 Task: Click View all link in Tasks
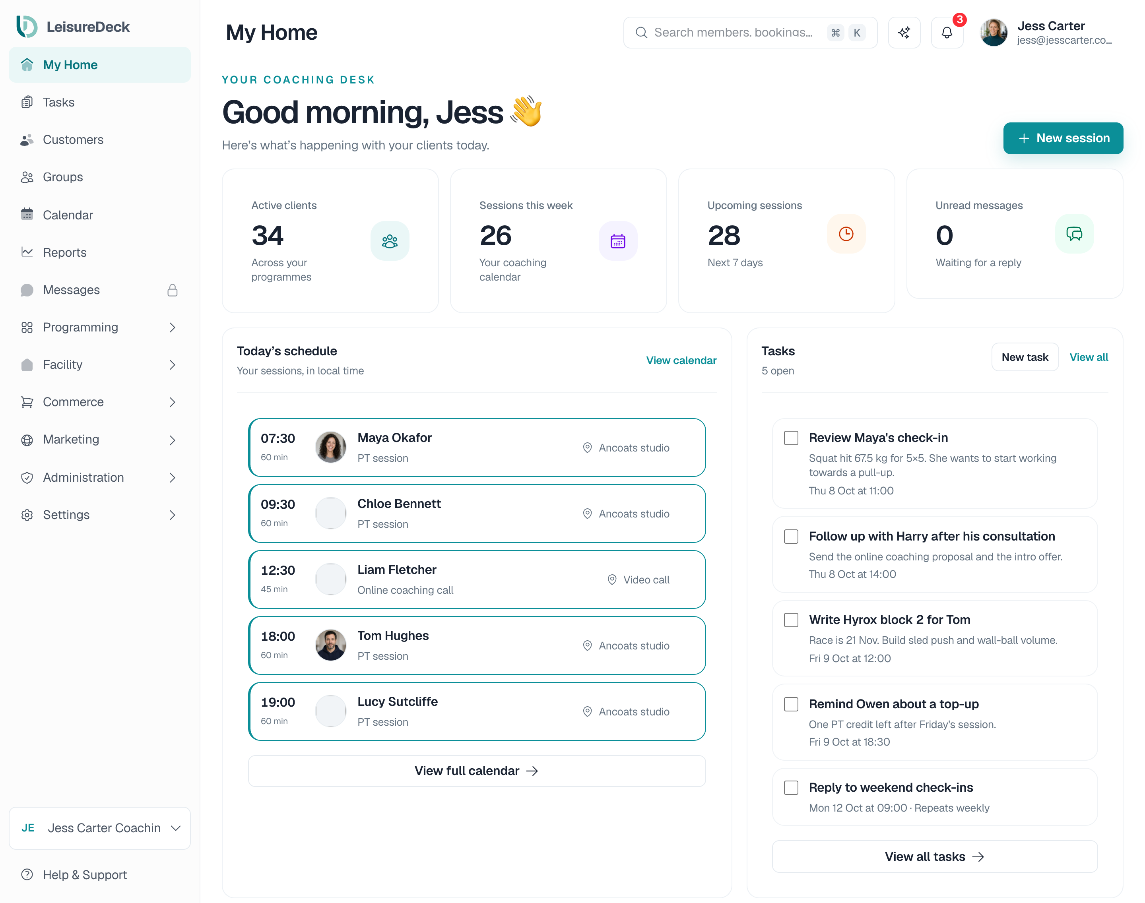(x=1089, y=357)
